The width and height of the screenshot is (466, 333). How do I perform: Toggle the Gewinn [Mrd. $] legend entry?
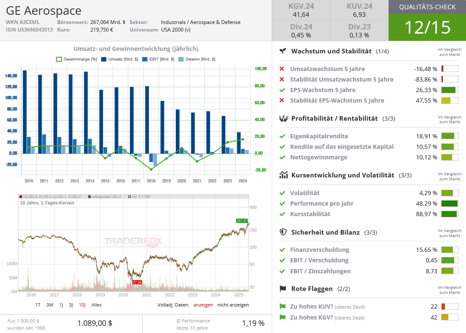point(196,59)
